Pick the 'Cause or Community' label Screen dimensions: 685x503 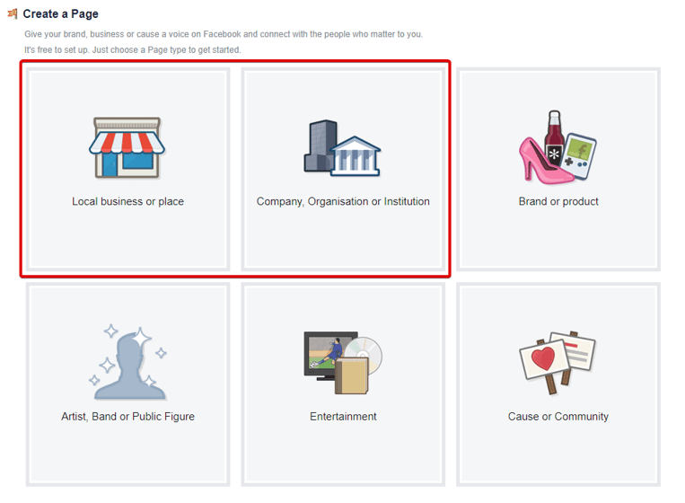(x=558, y=417)
